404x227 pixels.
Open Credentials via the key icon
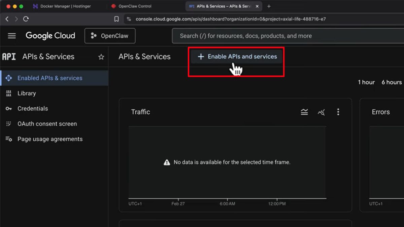click(x=9, y=108)
